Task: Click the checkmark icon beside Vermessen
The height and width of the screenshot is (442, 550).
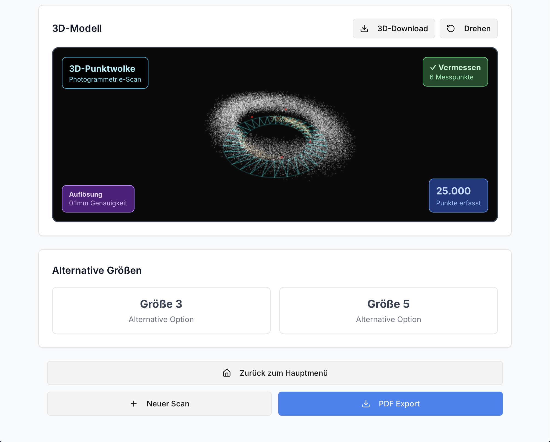Action: click(x=433, y=68)
